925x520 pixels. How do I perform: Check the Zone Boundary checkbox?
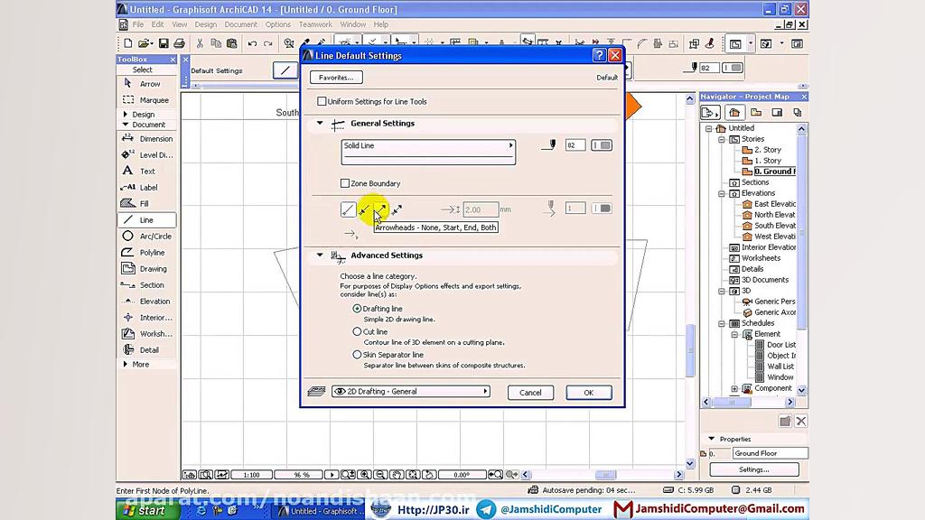point(345,183)
